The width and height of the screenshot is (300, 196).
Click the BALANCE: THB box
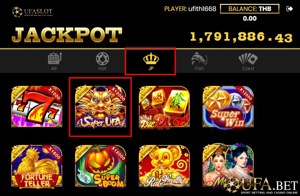pos(250,9)
